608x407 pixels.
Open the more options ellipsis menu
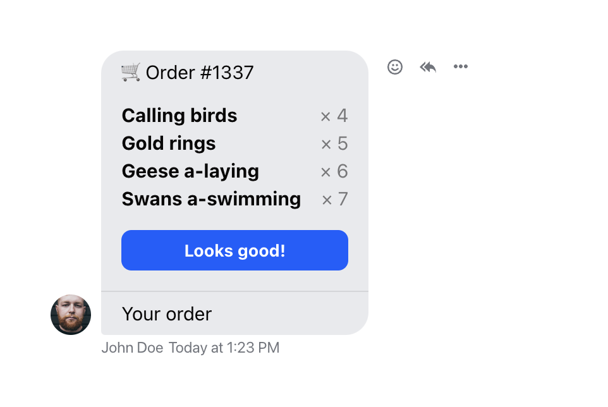coord(461,67)
